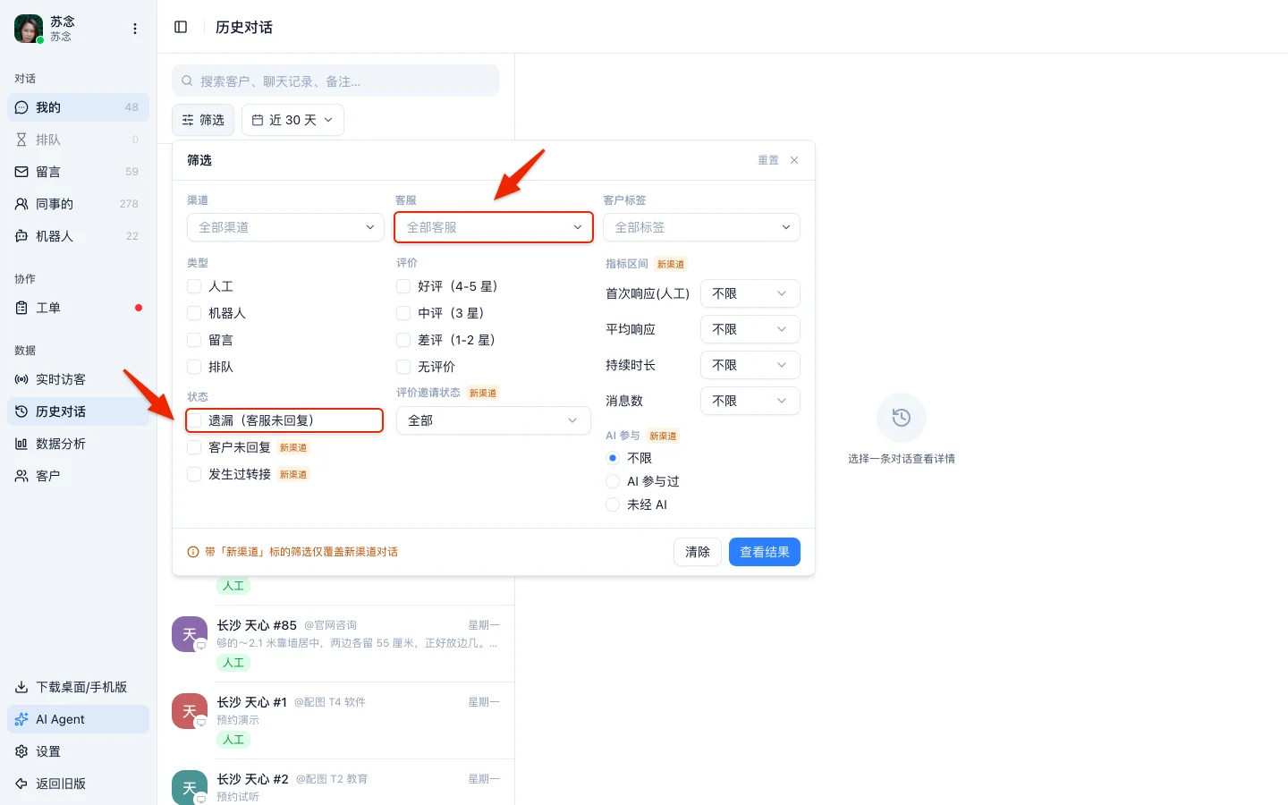Screen dimensions: 1288x805
Task: Click the 同事的 people icon
Action: (21, 204)
